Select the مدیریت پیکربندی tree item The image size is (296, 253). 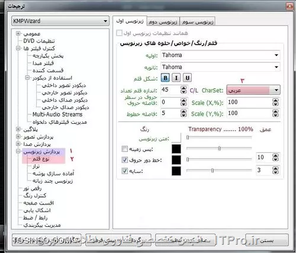pyautogui.click(x=42, y=225)
